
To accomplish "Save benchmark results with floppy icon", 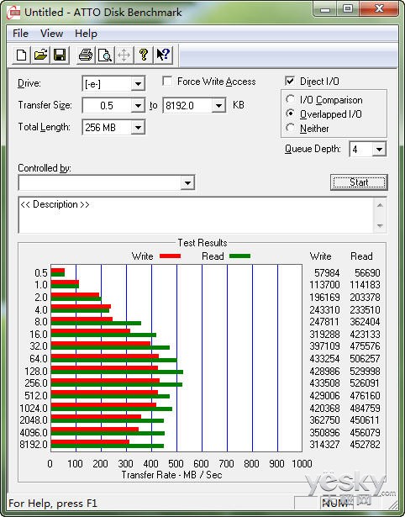I will pyautogui.click(x=60, y=55).
